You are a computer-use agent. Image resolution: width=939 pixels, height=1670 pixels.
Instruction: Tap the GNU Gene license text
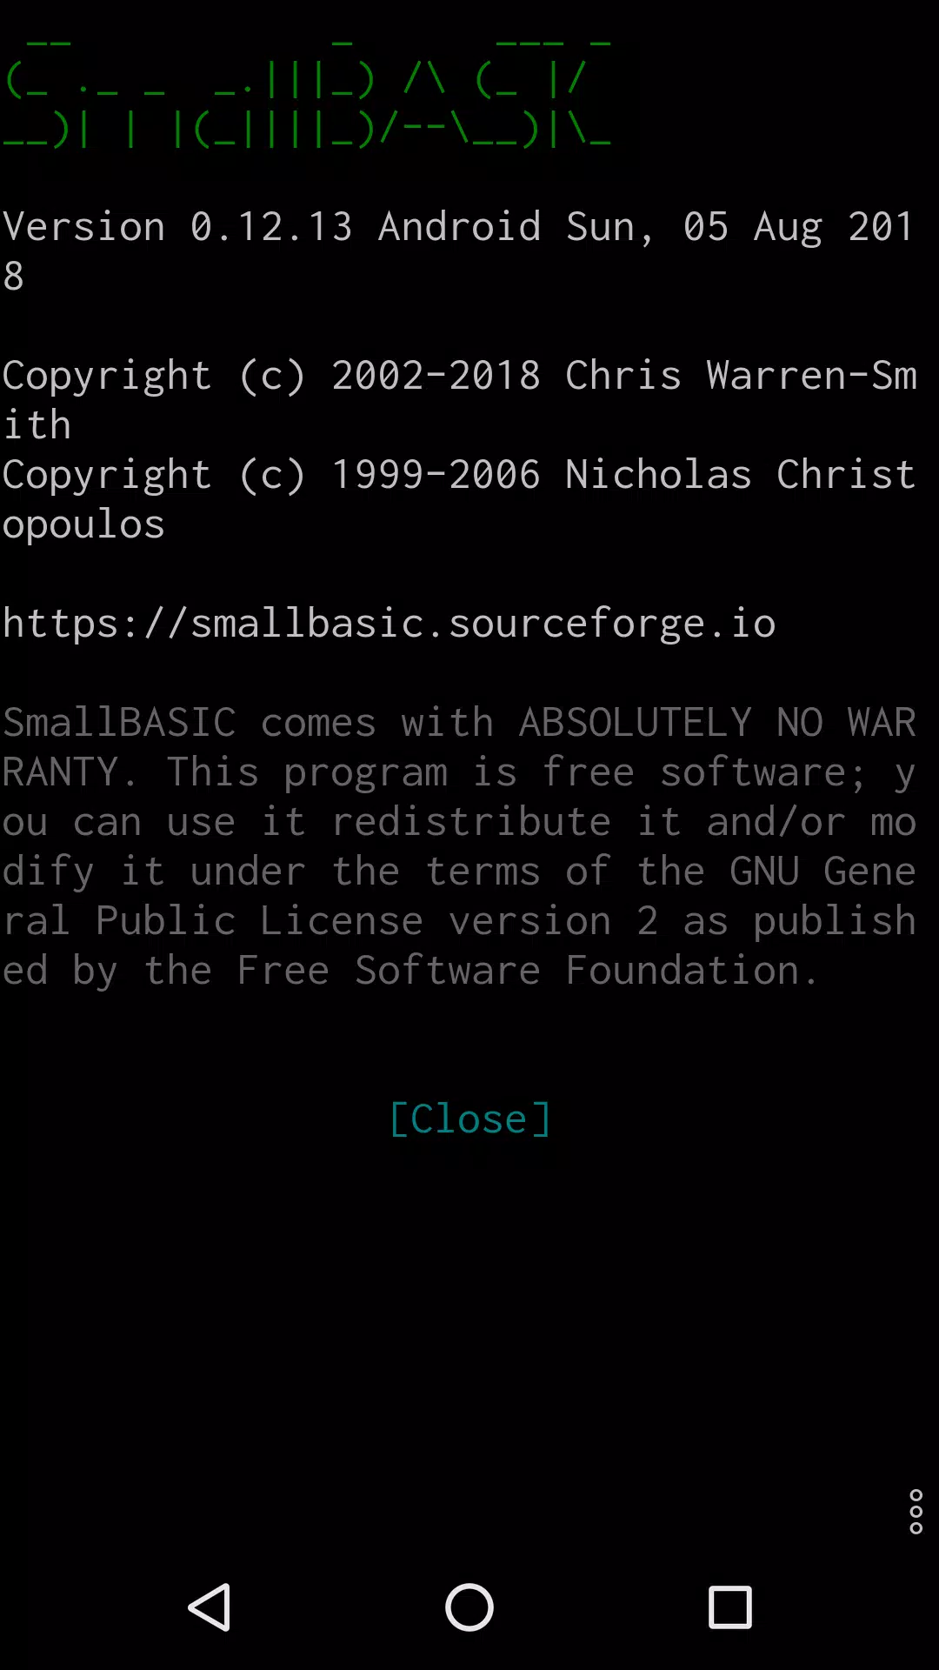822,872
